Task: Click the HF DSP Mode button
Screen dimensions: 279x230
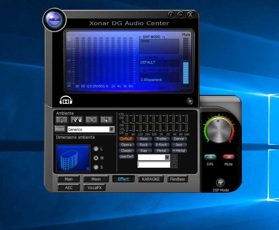Action: click(x=220, y=183)
